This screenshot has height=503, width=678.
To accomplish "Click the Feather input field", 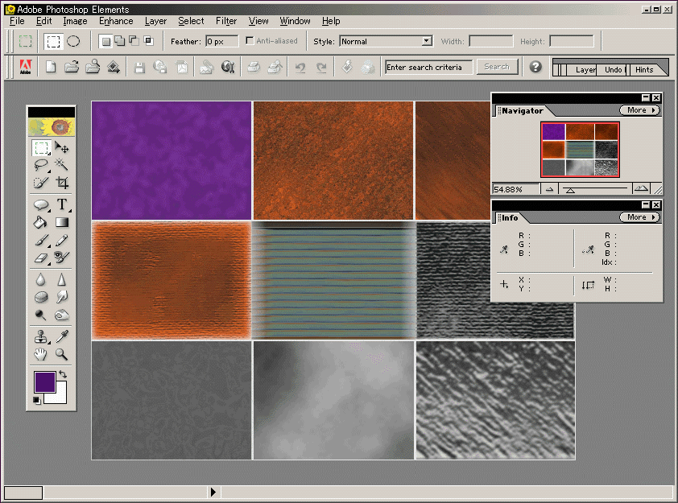I will point(222,41).
